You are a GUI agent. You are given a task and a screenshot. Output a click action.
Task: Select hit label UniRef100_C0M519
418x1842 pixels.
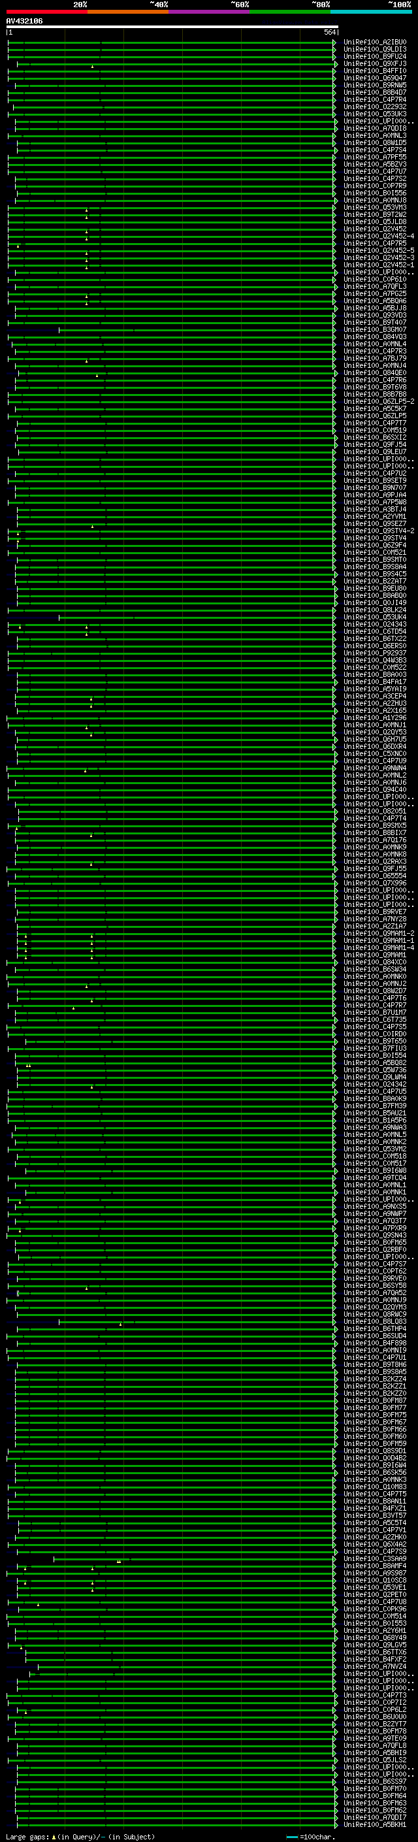[375, 430]
